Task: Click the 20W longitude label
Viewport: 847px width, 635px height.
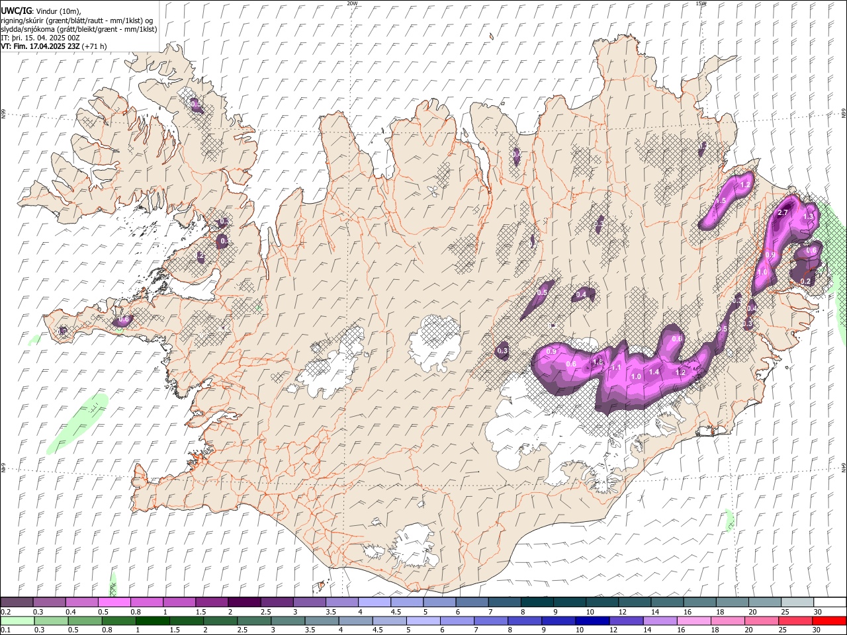Action: [351, 3]
